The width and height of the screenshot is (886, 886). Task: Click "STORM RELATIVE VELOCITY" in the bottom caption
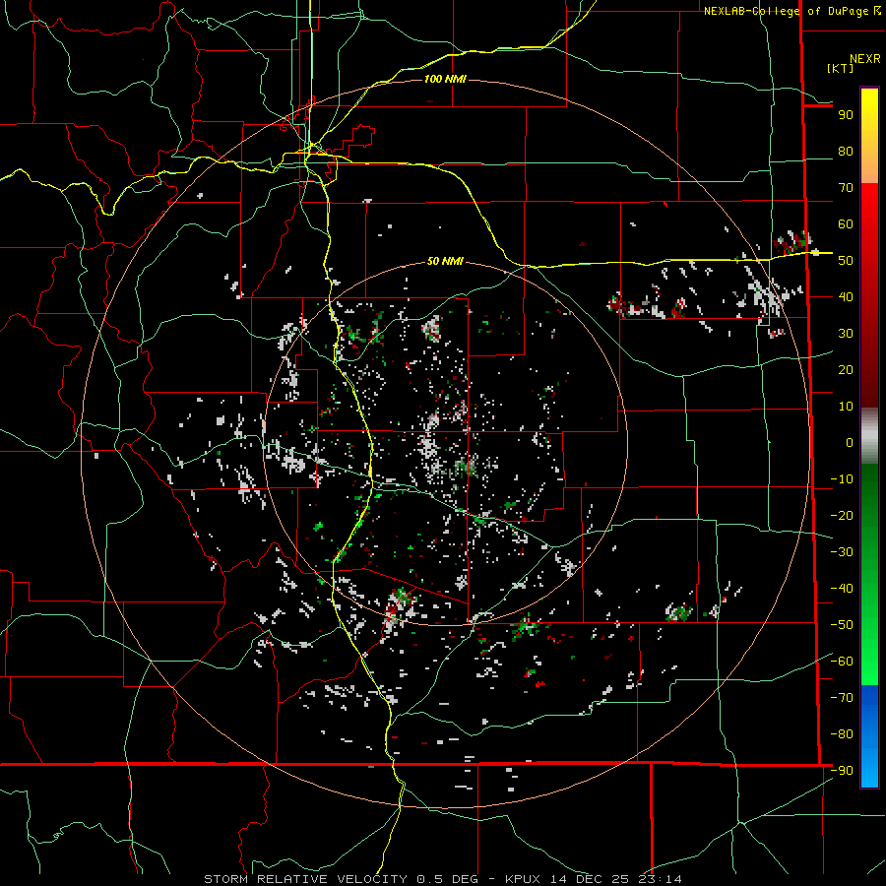(x=305, y=879)
